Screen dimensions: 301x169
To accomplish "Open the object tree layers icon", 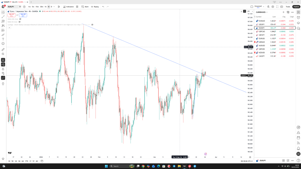I will (x=298, y=23).
